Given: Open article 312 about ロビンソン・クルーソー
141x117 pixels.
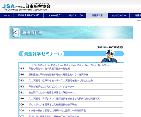Looking at the screenshot, I should coord(51,86).
